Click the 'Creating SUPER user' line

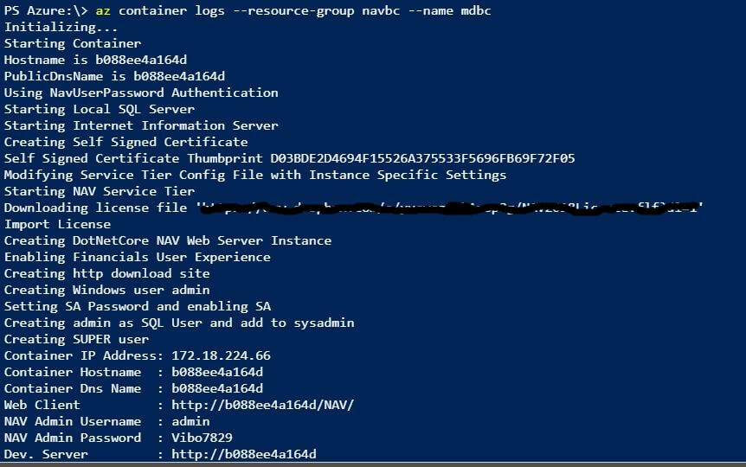76,339
